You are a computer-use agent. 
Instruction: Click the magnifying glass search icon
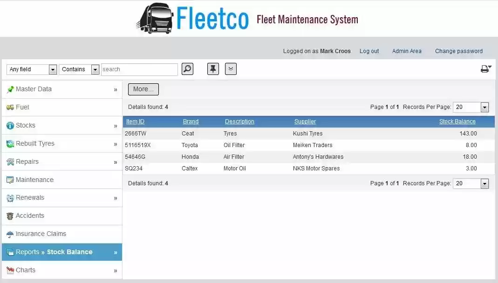[187, 68]
